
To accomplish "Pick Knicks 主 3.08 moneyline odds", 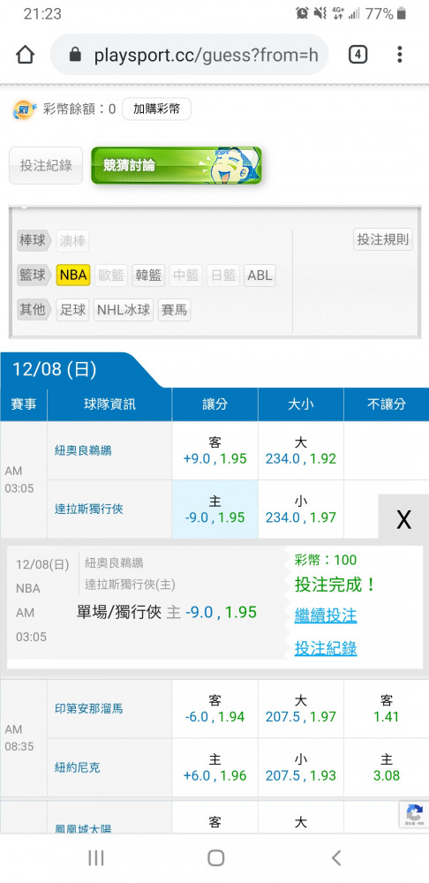I will 387,767.
